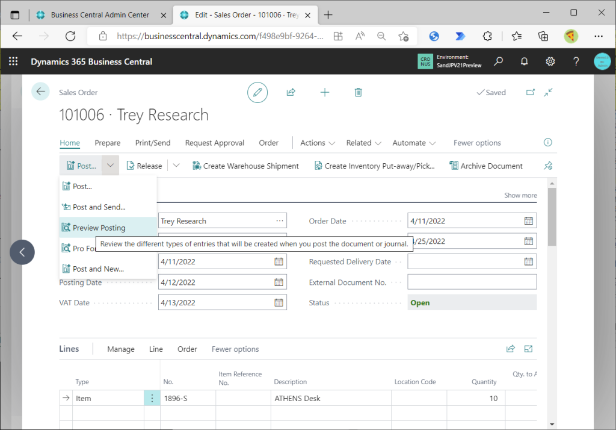Open the Request Approval tab
Viewport: 616px width, 430px height.
point(215,143)
